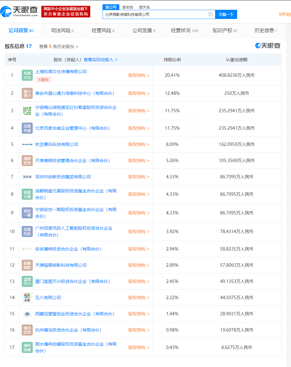This screenshot has height=367, width=291.
Task: Click the clear (X) icon in search box
Action: click(210, 14)
